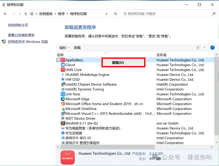Image resolution: width=219 pixels, height=166 pixels.
Task: Go up one level with up arrow
Action: click(x=26, y=14)
